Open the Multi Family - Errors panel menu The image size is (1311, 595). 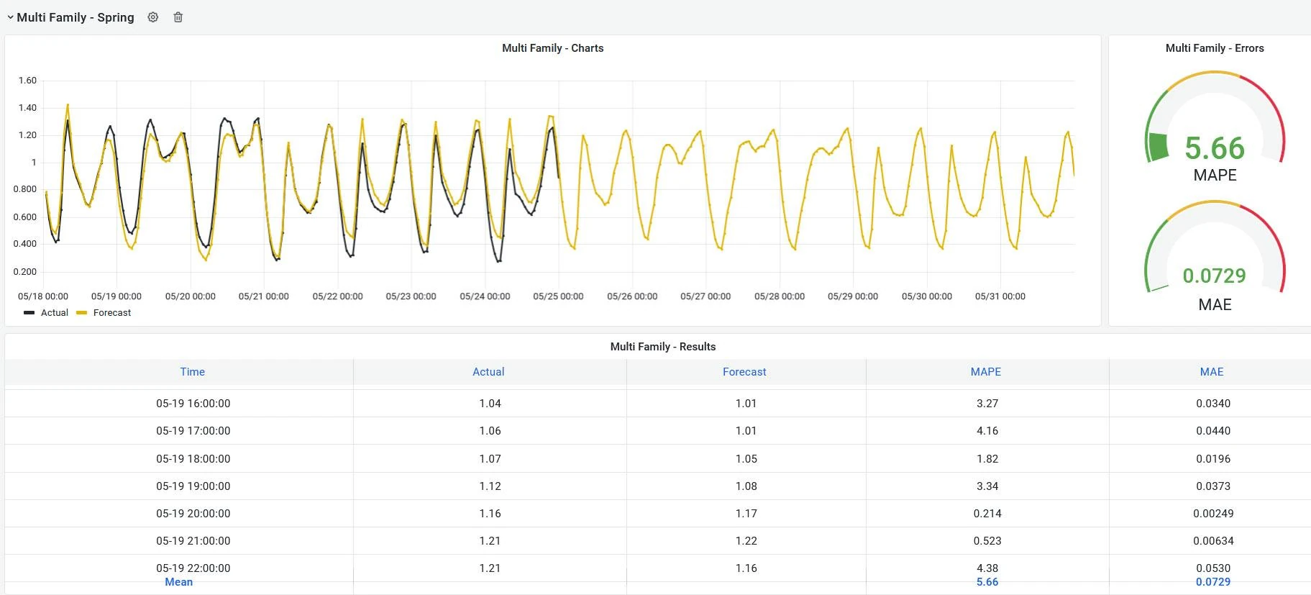click(x=1215, y=48)
